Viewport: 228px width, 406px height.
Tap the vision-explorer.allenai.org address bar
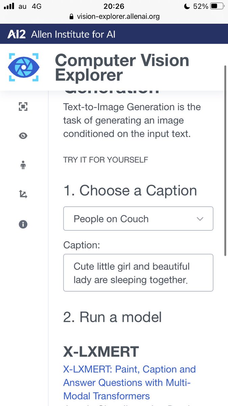pyautogui.click(x=118, y=16)
